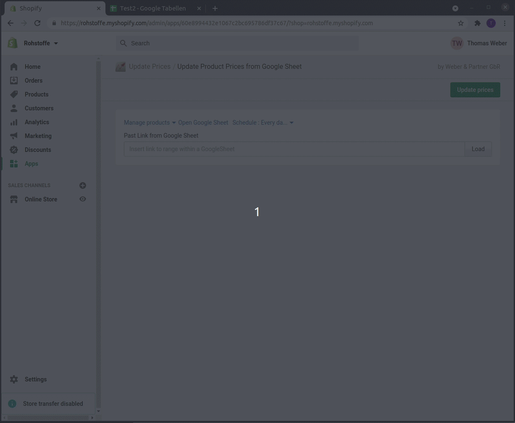Image resolution: width=515 pixels, height=423 pixels.
Task: Click the Load button
Action: tap(478, 149)
